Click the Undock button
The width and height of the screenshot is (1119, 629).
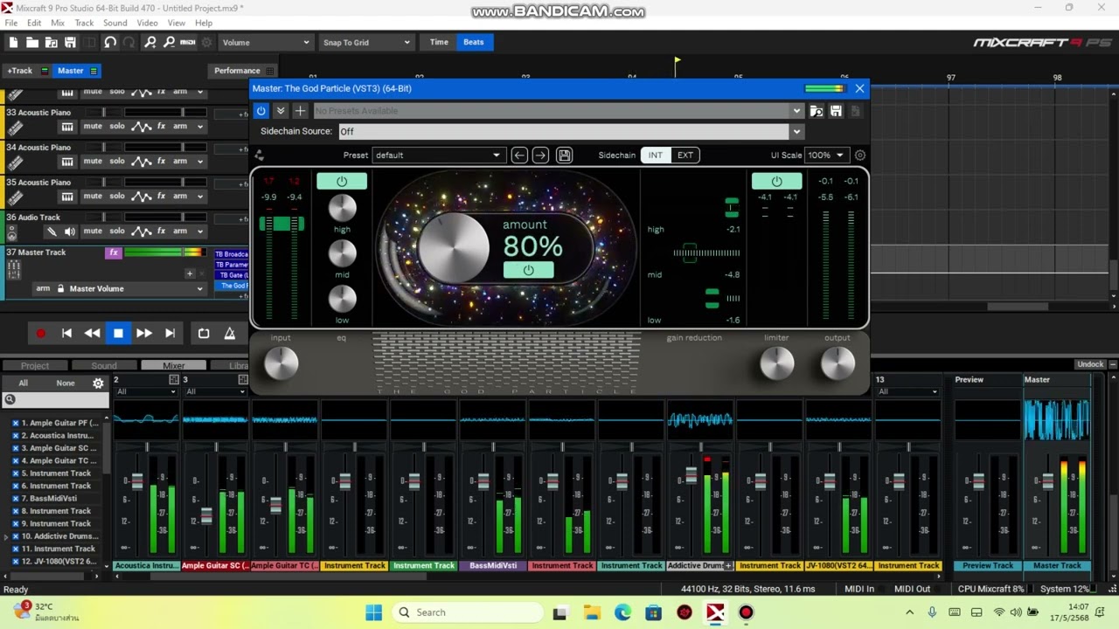(x=1090, y=364)
